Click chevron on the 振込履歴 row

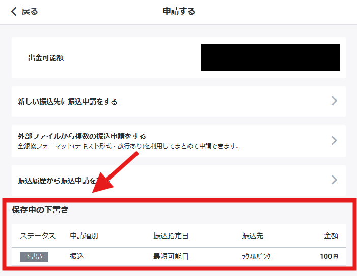pos(334,180)
